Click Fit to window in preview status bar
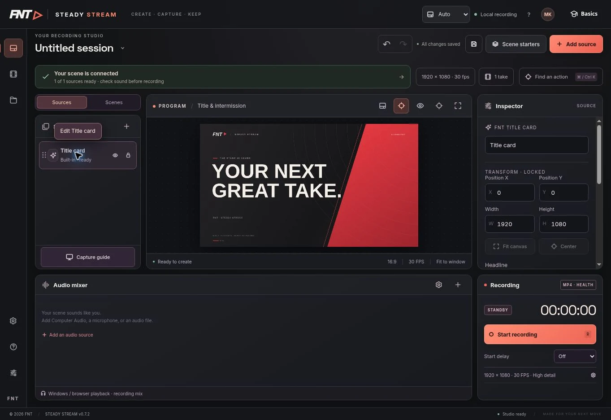 point(451,262)
